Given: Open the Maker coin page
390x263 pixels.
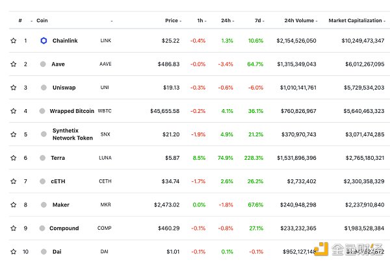Looking at the screenshot, I should click(61, 205).
